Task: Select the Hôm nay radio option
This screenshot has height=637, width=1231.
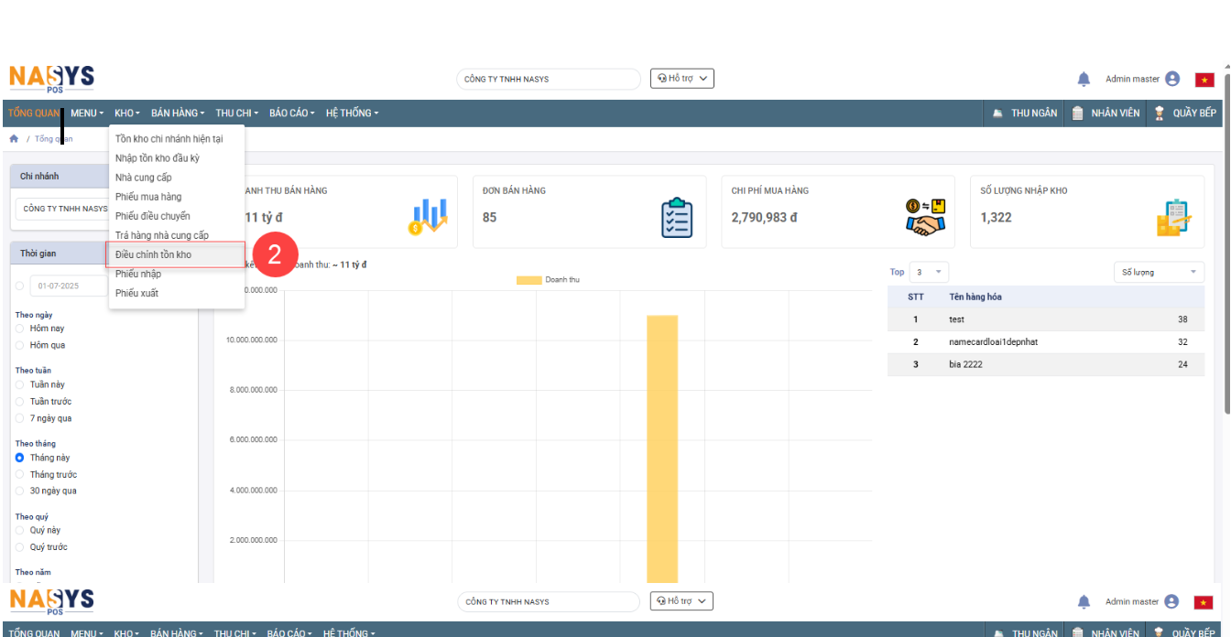Action: pos(20,329)
